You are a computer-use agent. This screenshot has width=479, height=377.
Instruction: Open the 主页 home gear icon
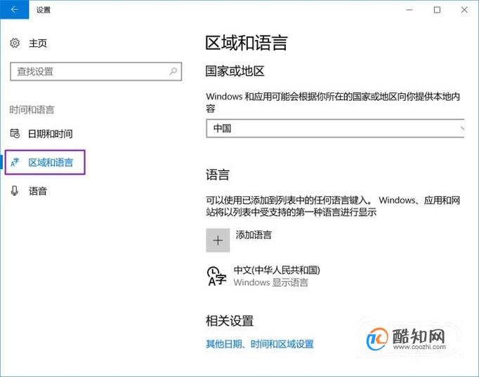pos(15,43)
